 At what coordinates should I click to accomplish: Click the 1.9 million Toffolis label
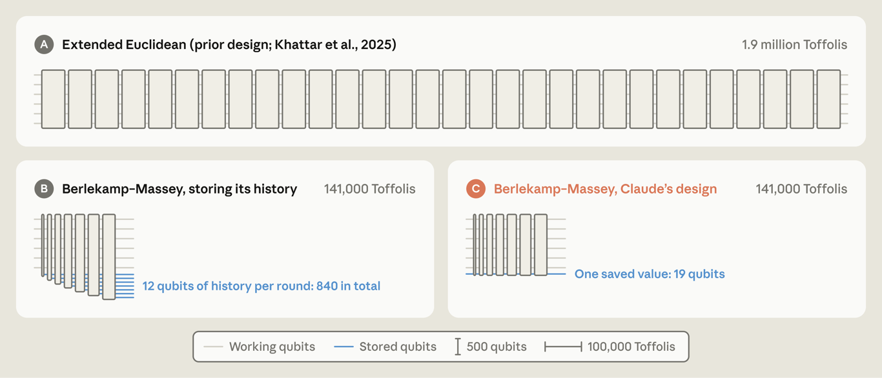coord(794,45)
